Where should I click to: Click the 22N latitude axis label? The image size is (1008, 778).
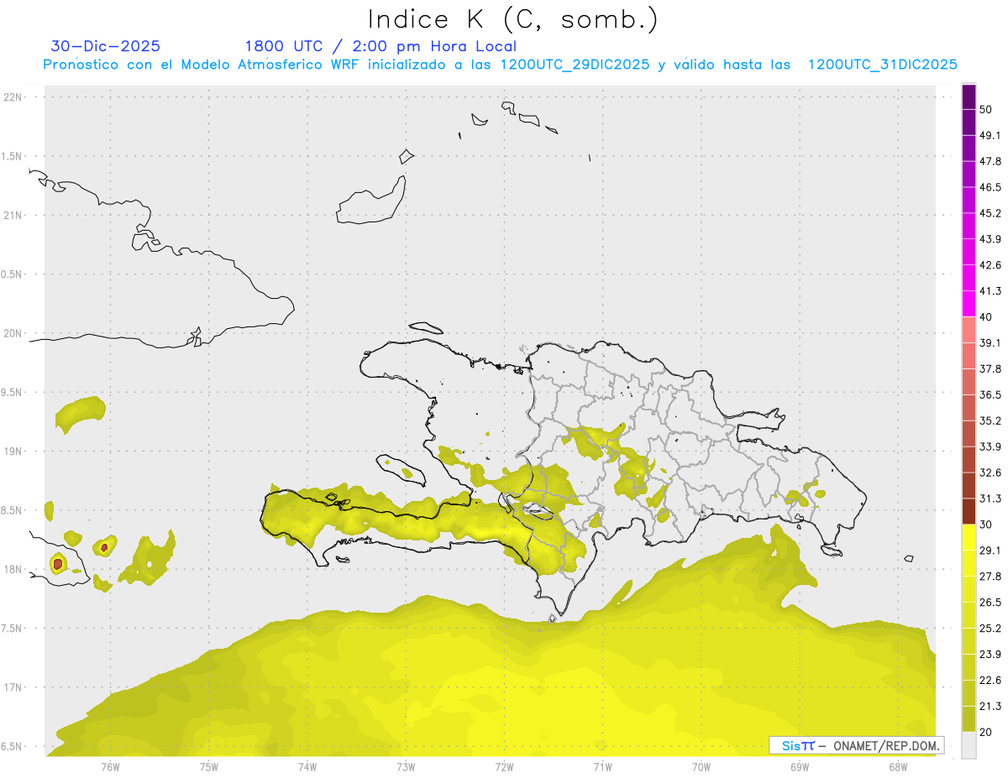point(13,97)
